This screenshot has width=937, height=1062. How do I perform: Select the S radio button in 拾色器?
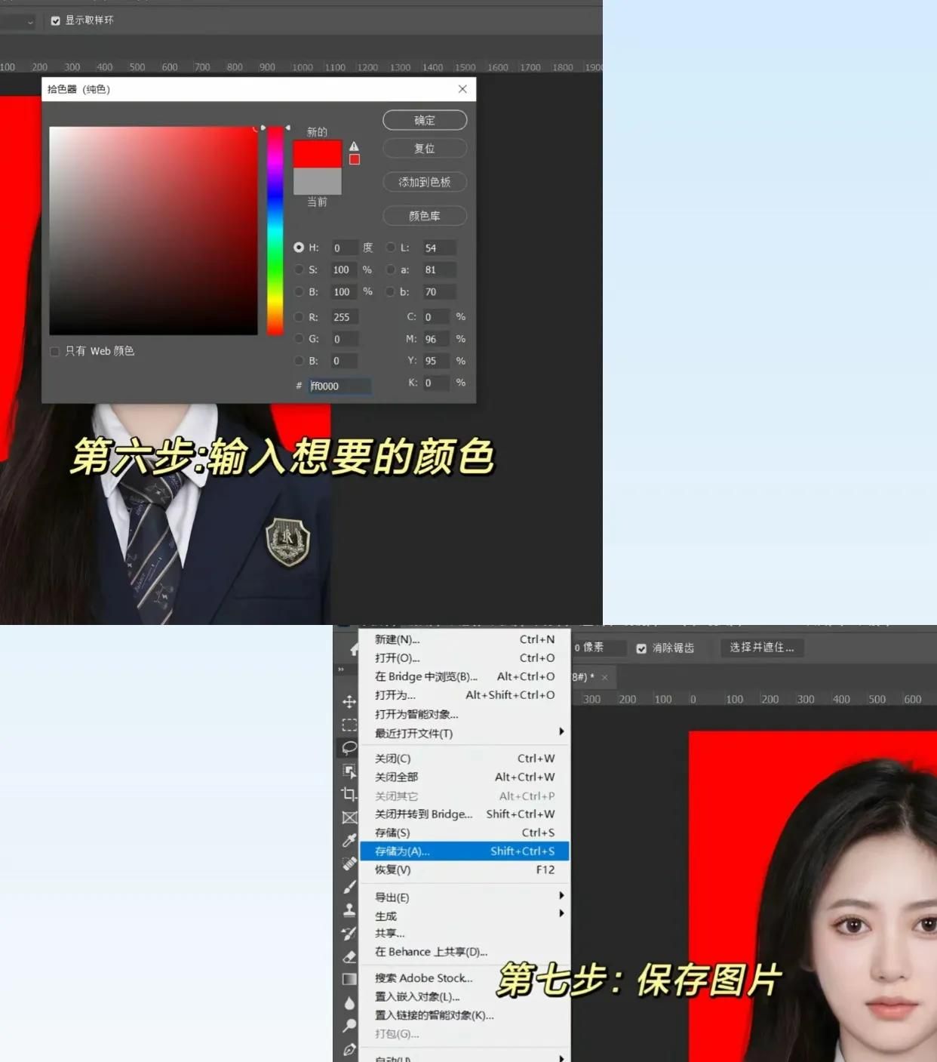click(x=300, y=269)
